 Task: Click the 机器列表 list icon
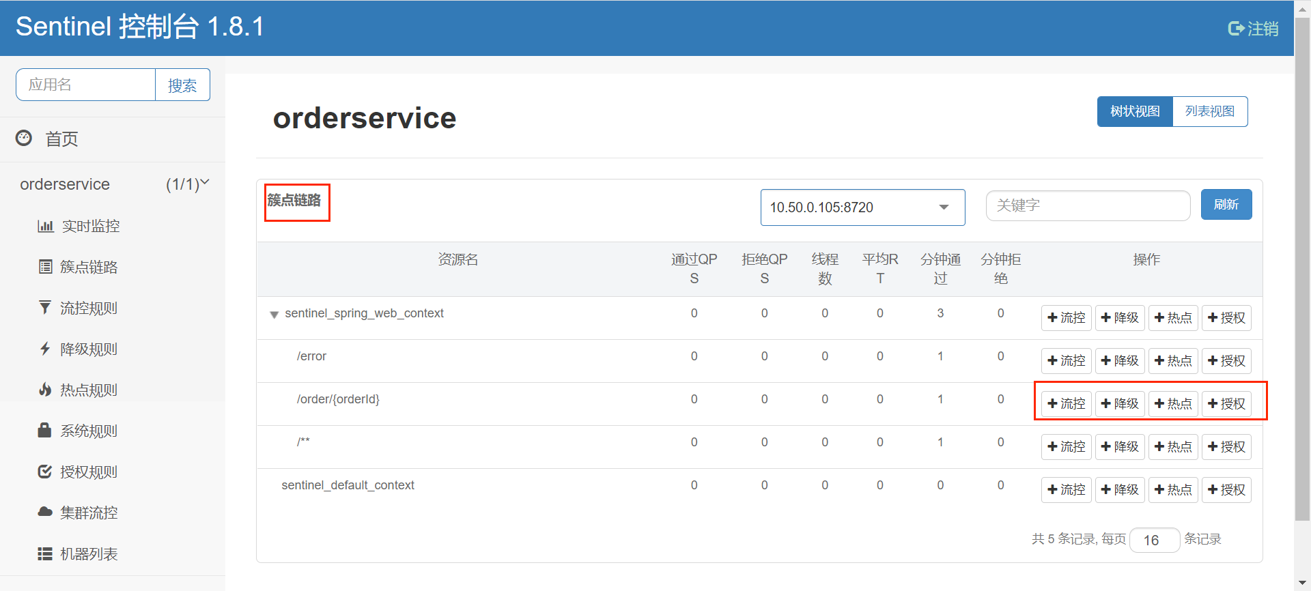(x=45, y=553)
